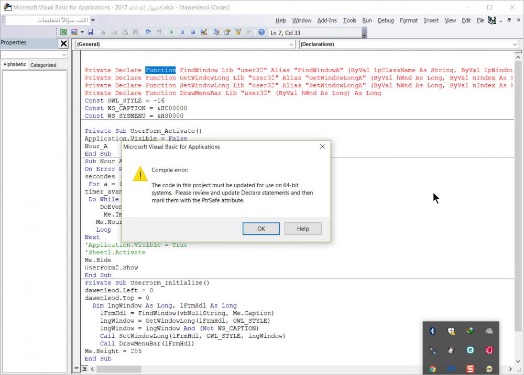Screen dimensions: 524x375
Task: Open the Format menu
Action: [409, 20]
